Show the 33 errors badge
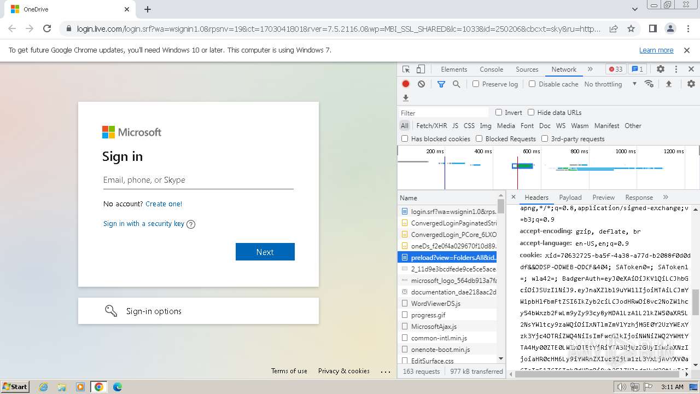The height and width of the screenshot is (394, 700). [x=616, y=69]
